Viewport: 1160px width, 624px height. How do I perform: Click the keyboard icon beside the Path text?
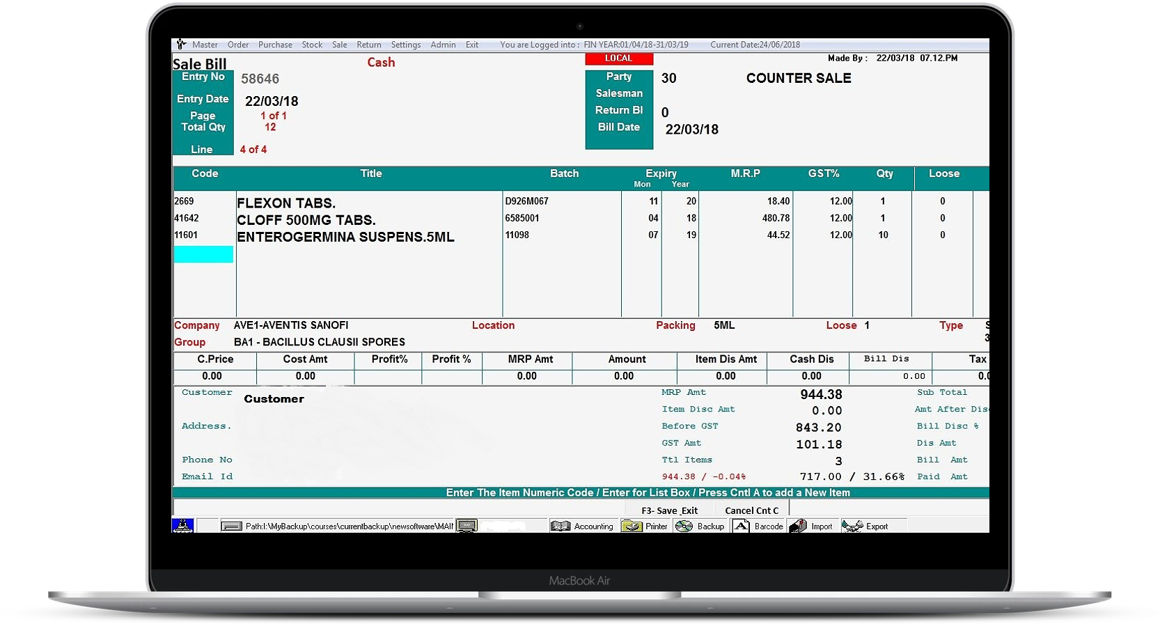[231, 526]
